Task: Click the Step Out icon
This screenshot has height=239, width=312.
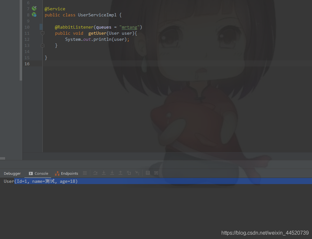Action: (x=120, y=173)
